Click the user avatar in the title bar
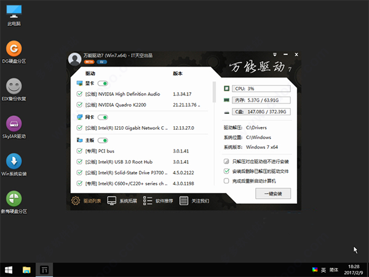The image size is (369, 277). click(x=74, y=59)
